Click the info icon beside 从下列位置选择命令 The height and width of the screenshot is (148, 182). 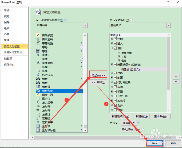[66, 20]
